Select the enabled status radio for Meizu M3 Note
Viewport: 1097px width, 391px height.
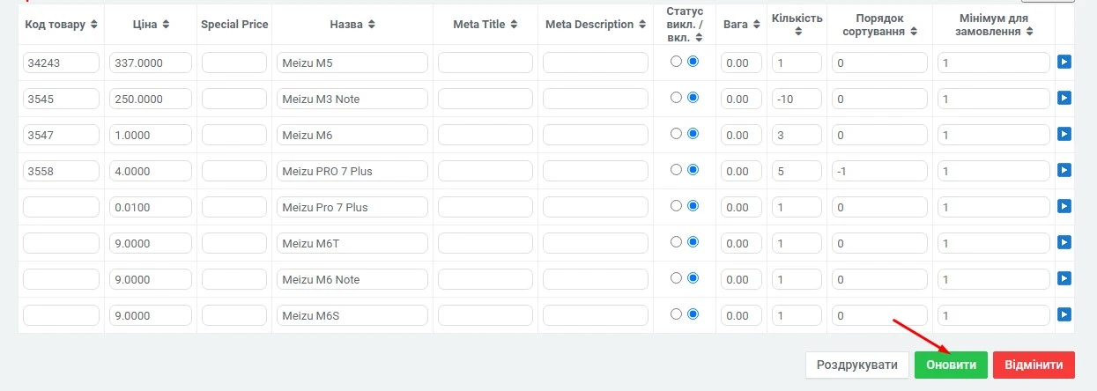(693, 98)
